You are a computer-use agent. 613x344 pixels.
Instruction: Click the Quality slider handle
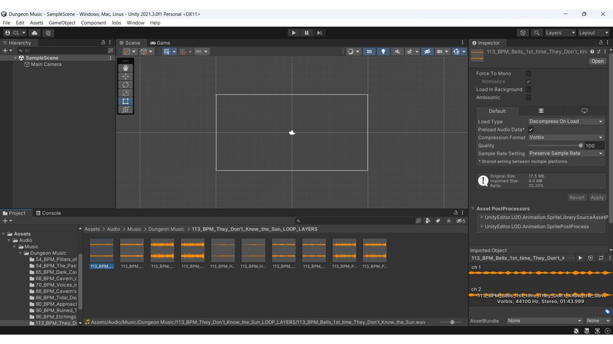click(580, 145)
